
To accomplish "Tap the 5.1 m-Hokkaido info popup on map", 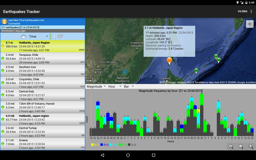I will coord(169,41).
